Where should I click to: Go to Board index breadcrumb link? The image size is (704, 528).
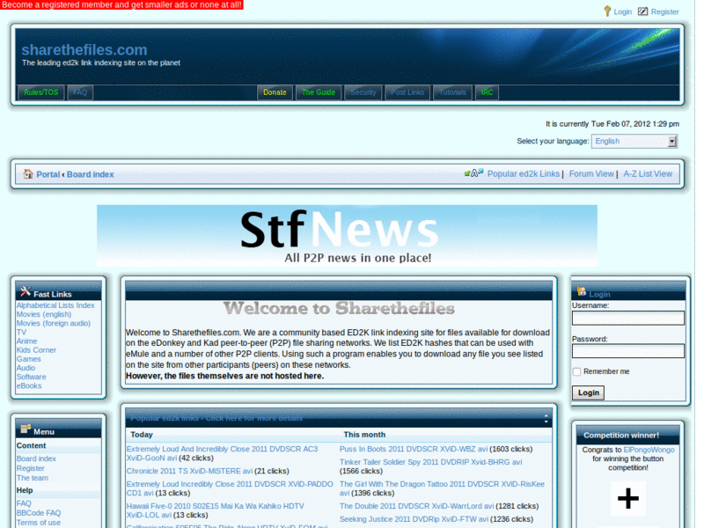(91, 174)
